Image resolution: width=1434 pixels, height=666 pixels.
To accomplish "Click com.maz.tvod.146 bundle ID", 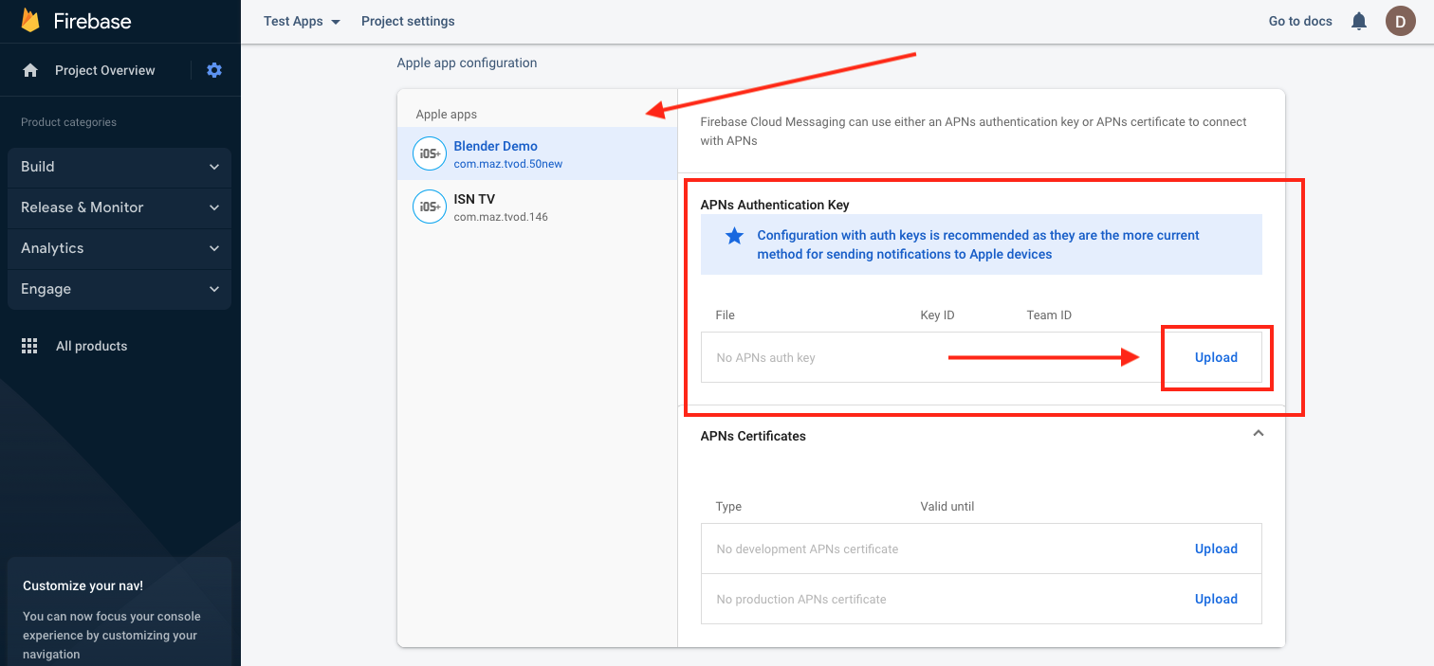I will pos(501,217).
